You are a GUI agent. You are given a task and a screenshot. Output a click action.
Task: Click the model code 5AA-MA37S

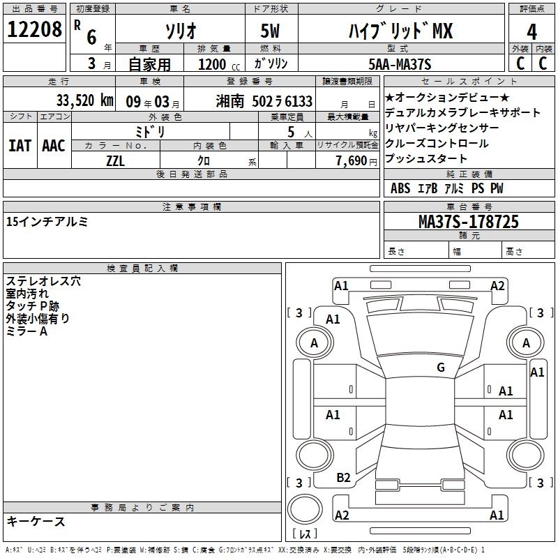400,65
